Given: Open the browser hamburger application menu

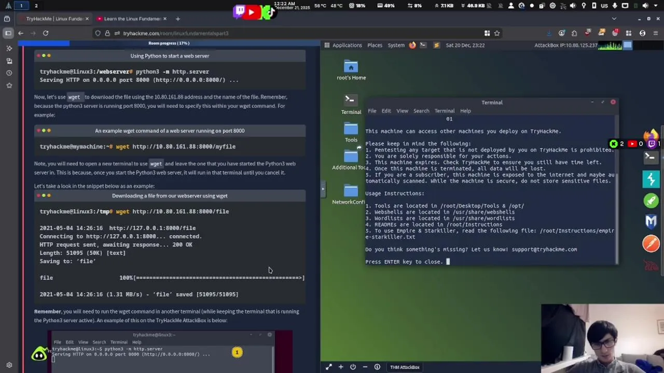Looking at the screenshot, I should click(x=656, y=33).
